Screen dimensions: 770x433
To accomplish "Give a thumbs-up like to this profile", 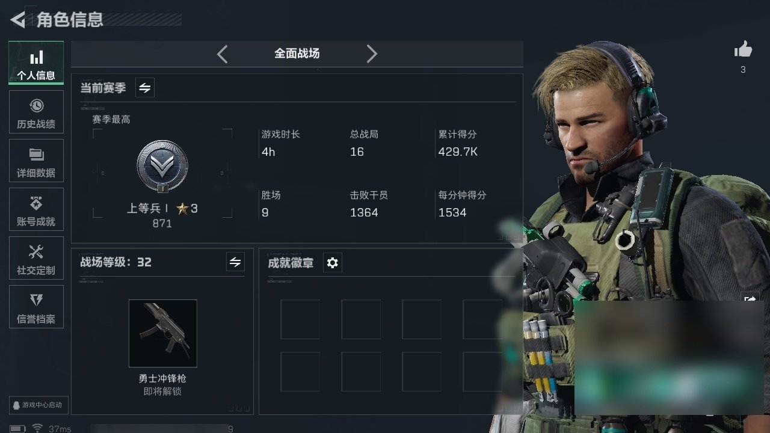I will pyautogui.click(x=743, y=50).
